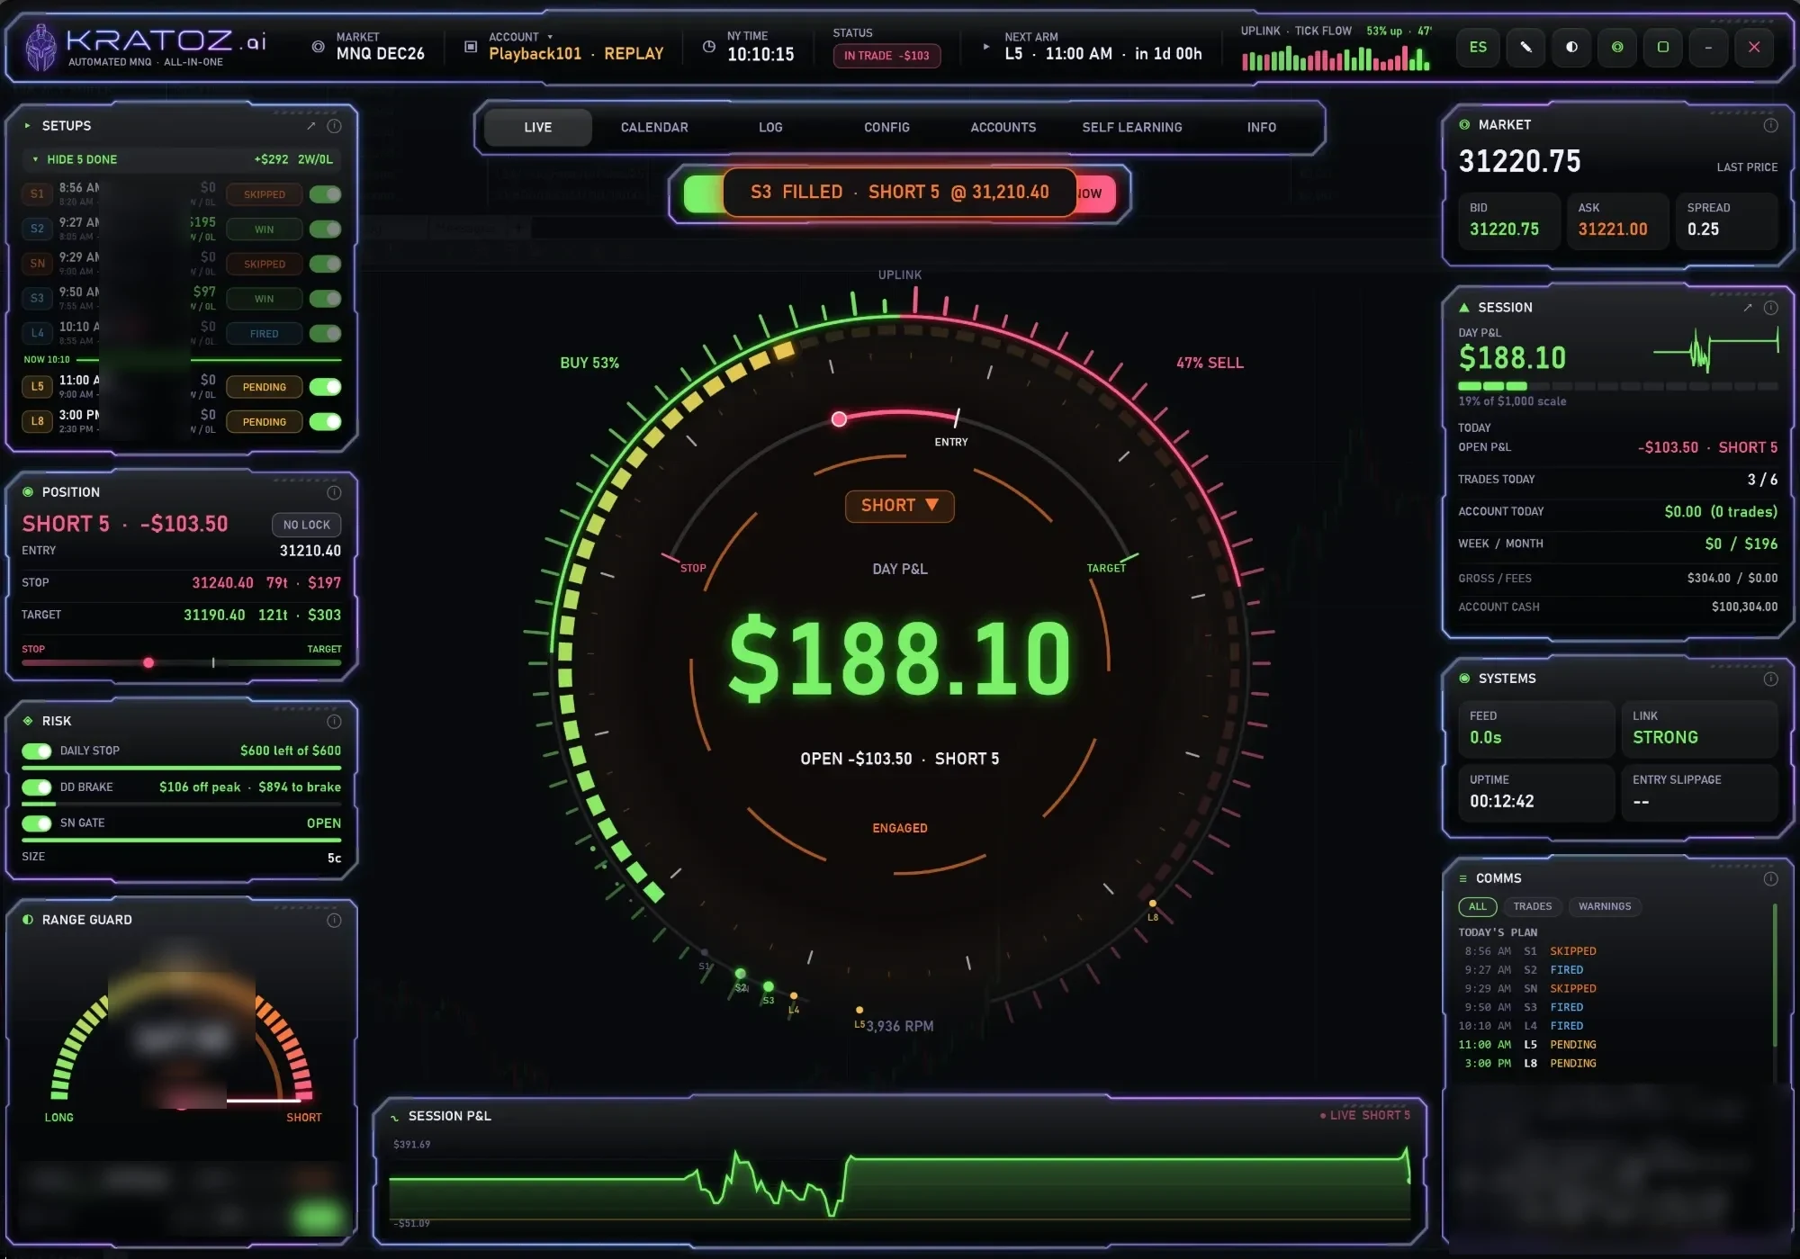
Task: Toggle the S2 setup switch
Action: pyautogui.click(x=325, y=229)
